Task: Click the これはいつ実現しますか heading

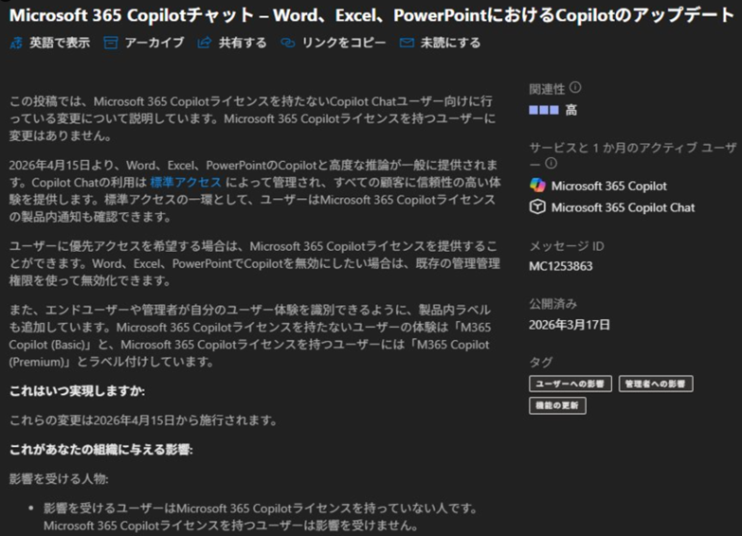Action: [x=77, y=391]
